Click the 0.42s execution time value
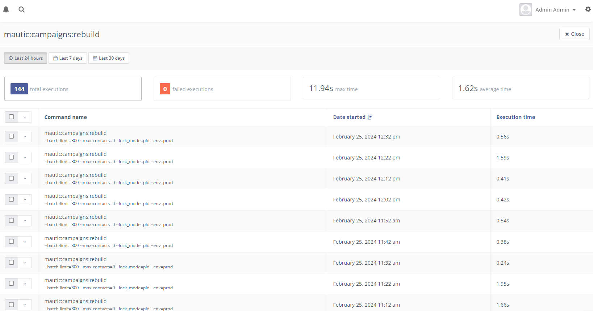Screen dimensions: 593x311 [503, 200]
